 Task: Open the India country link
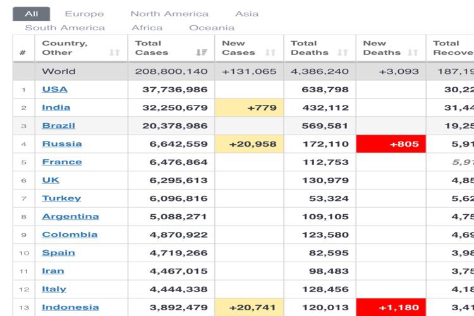tap(56, 107)
